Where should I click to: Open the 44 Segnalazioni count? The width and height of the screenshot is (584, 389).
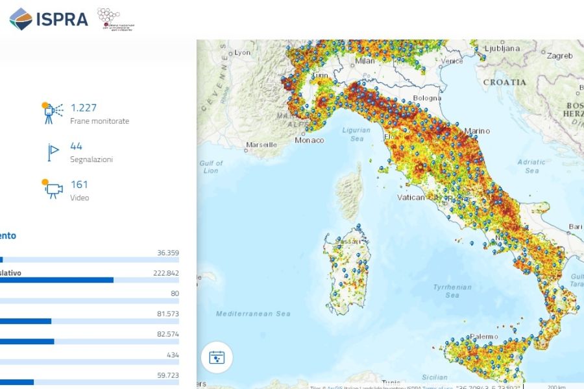coord(77,147)
